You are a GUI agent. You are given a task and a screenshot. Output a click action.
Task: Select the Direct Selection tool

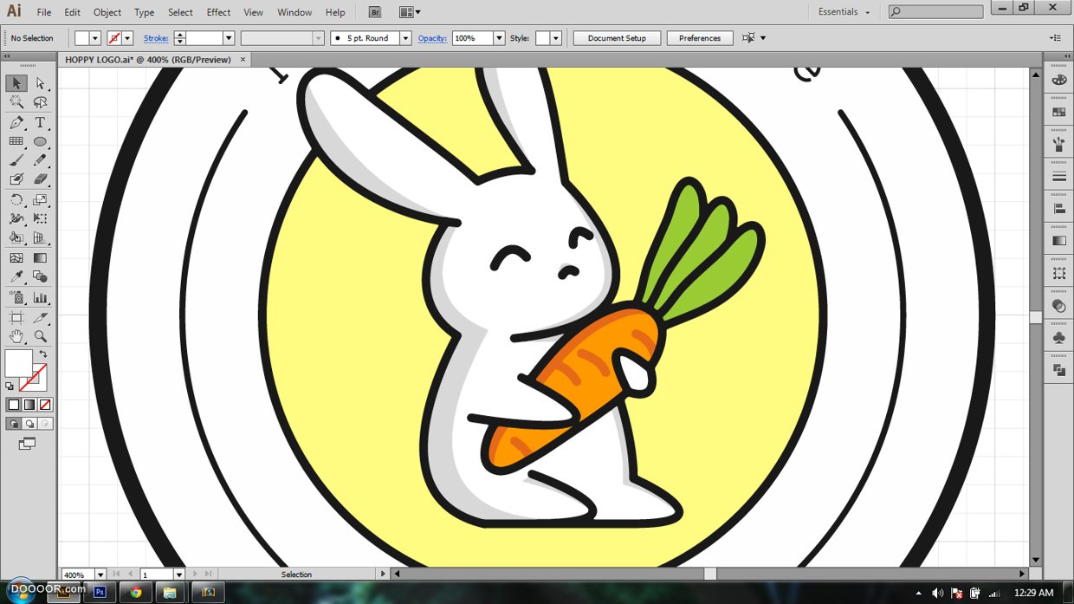[40, 83]
